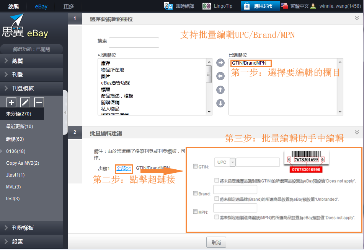Click the app market download icon
364x250 pixels.
click(x=247, y=6)
